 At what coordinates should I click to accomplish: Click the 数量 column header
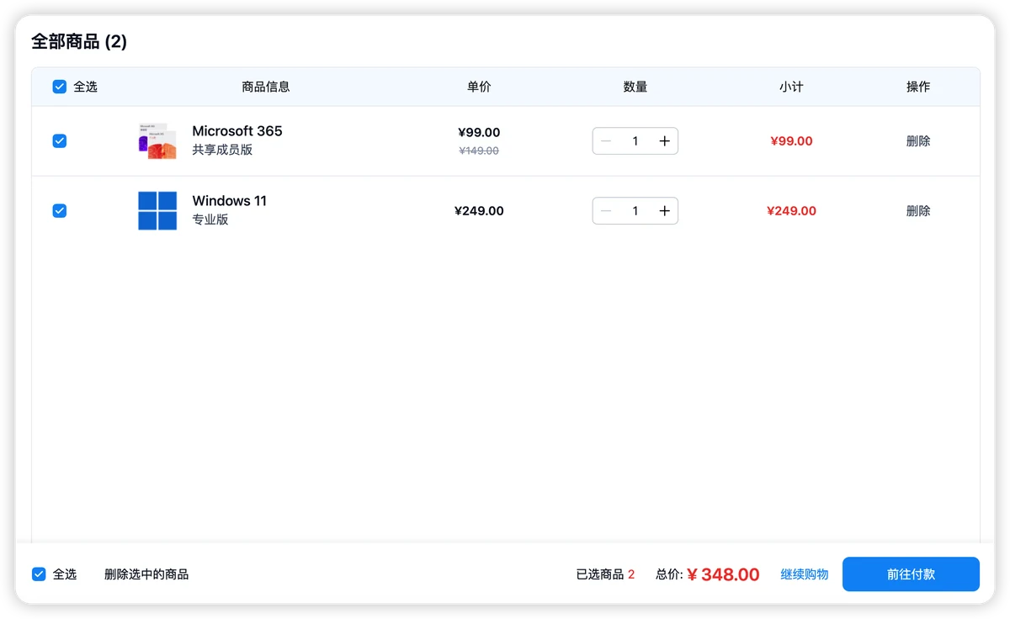pos(635,87)
